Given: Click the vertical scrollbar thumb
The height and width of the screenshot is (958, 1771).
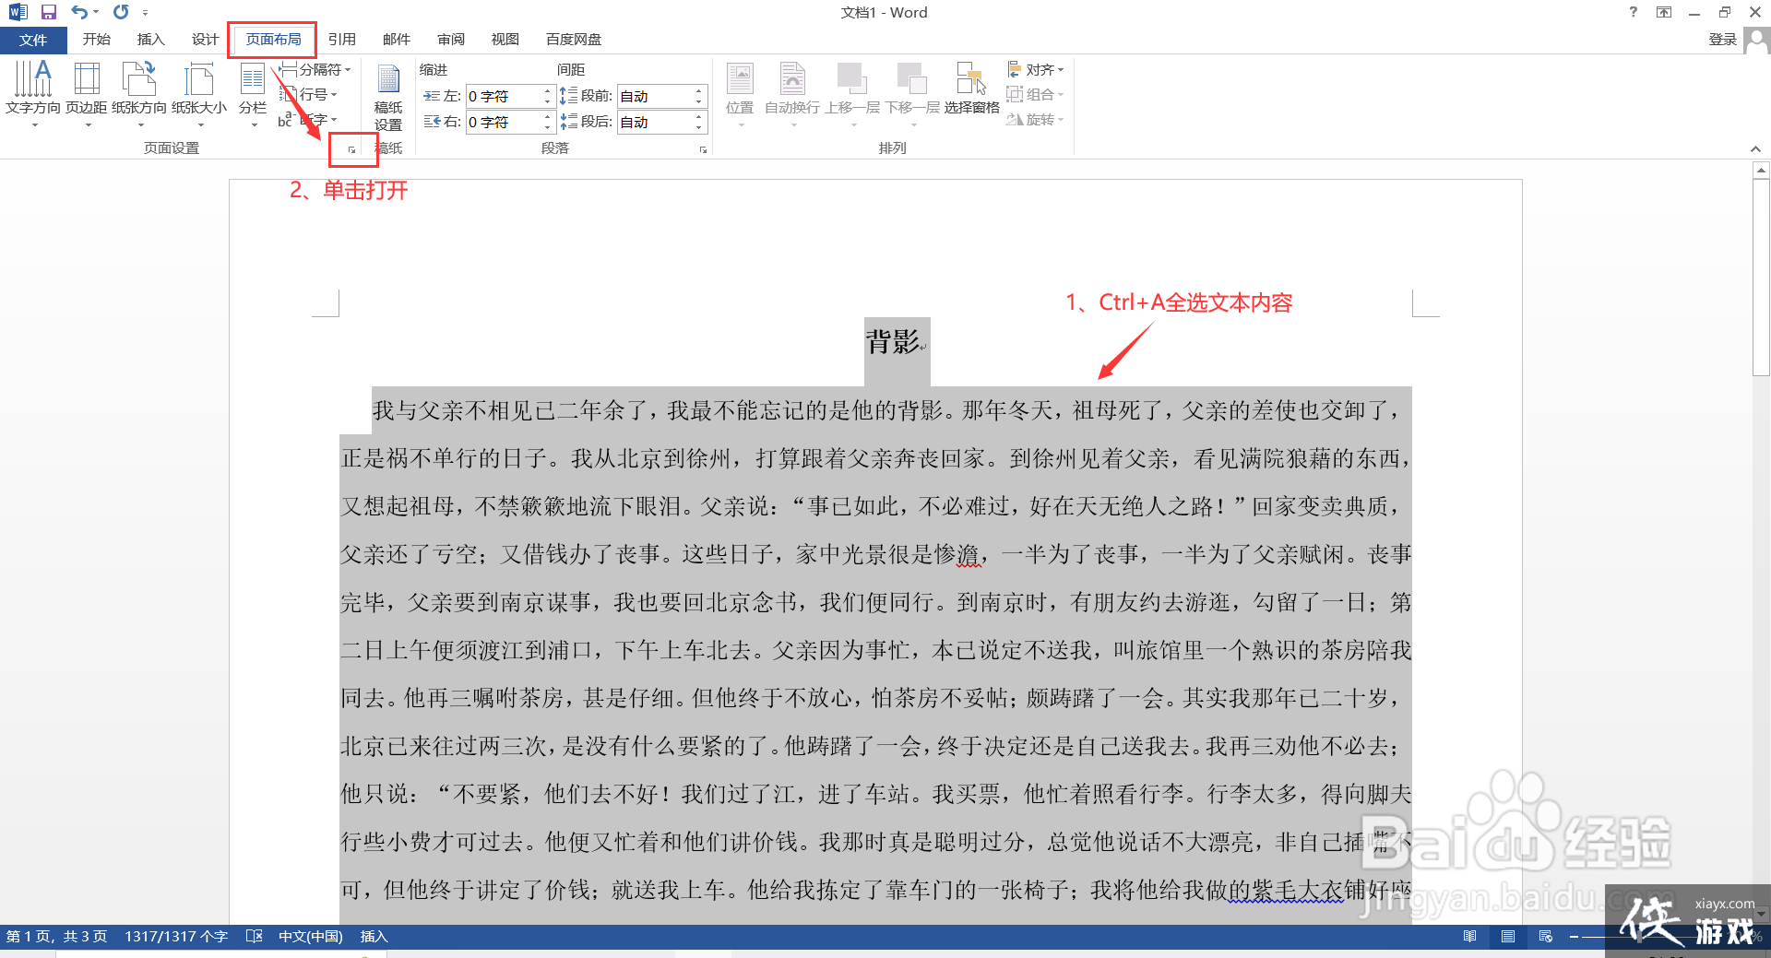Looking at the screenshot, I should click(x=1761, y=277).
